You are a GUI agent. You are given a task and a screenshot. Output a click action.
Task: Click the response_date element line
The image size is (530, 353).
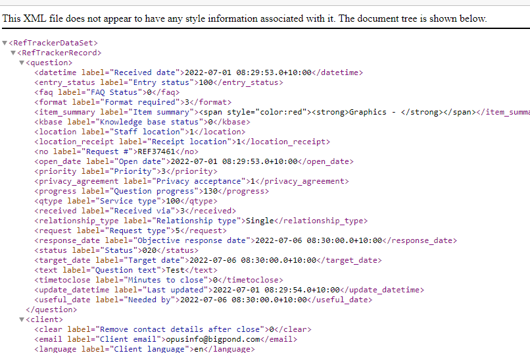tap(245, 240)
